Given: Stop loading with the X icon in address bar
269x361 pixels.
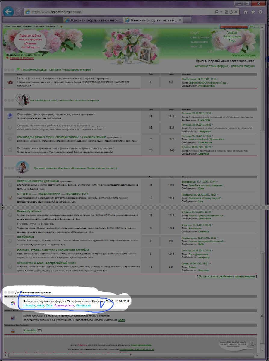Looking at the screenshot, I should pyautogui.click(x=236, y=12).
